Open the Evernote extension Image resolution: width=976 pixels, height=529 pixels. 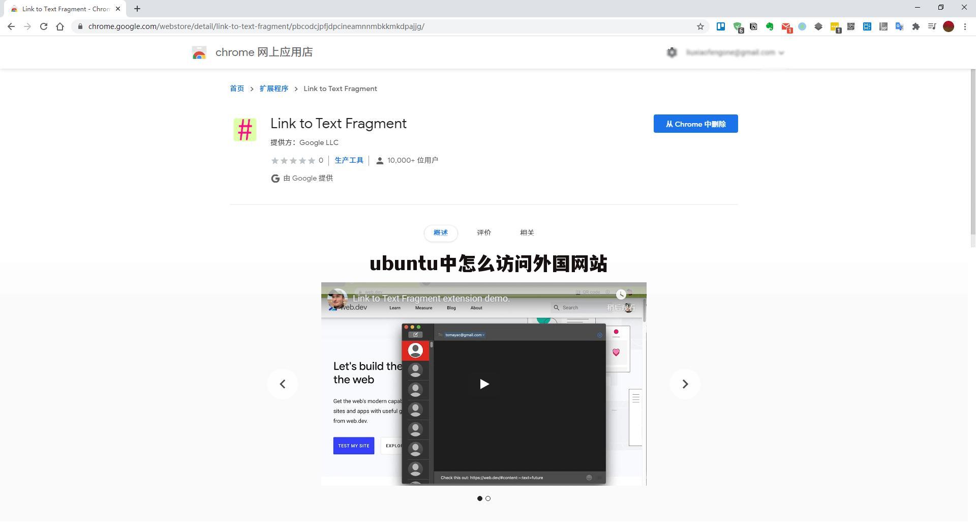(x=770, y=26)
